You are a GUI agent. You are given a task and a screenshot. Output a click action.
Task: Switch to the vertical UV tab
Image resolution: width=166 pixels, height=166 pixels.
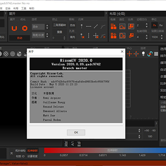click(72, 143)
